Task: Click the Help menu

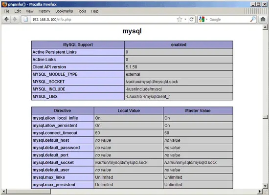Action: 95,11
